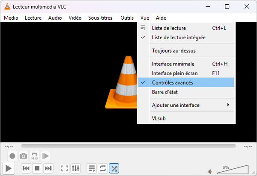Click the VLC cone title icon
The width and height of the screenshot is (257, 176).
(x=7, y=6)
